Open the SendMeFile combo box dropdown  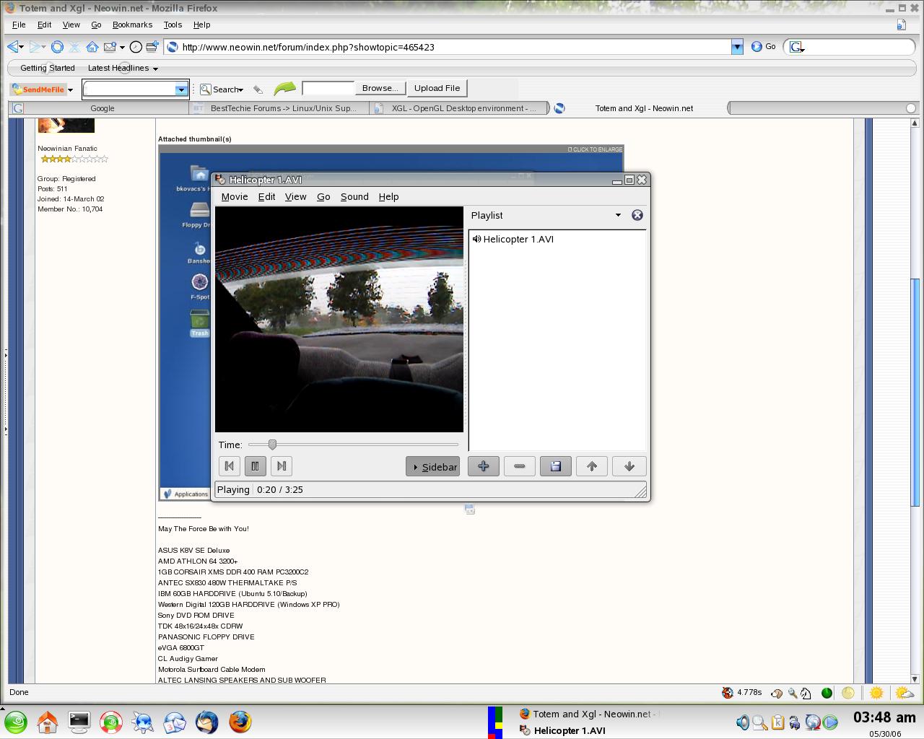pos(181,89)
